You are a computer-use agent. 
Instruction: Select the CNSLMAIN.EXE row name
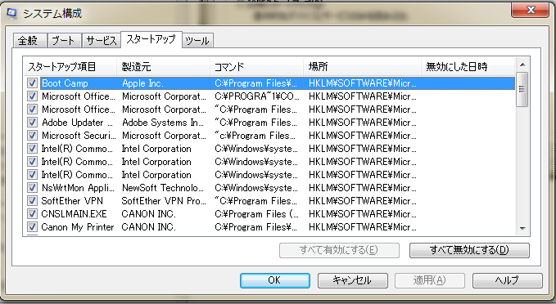pos(74,214)
